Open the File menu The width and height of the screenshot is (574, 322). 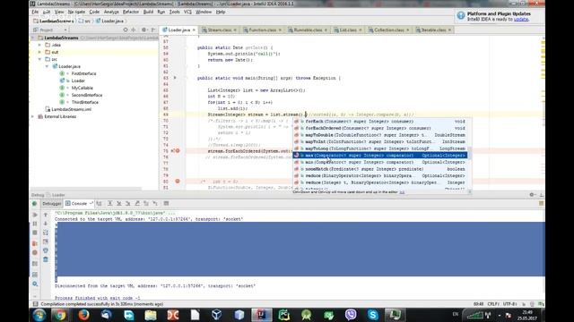tap(35, 12)
